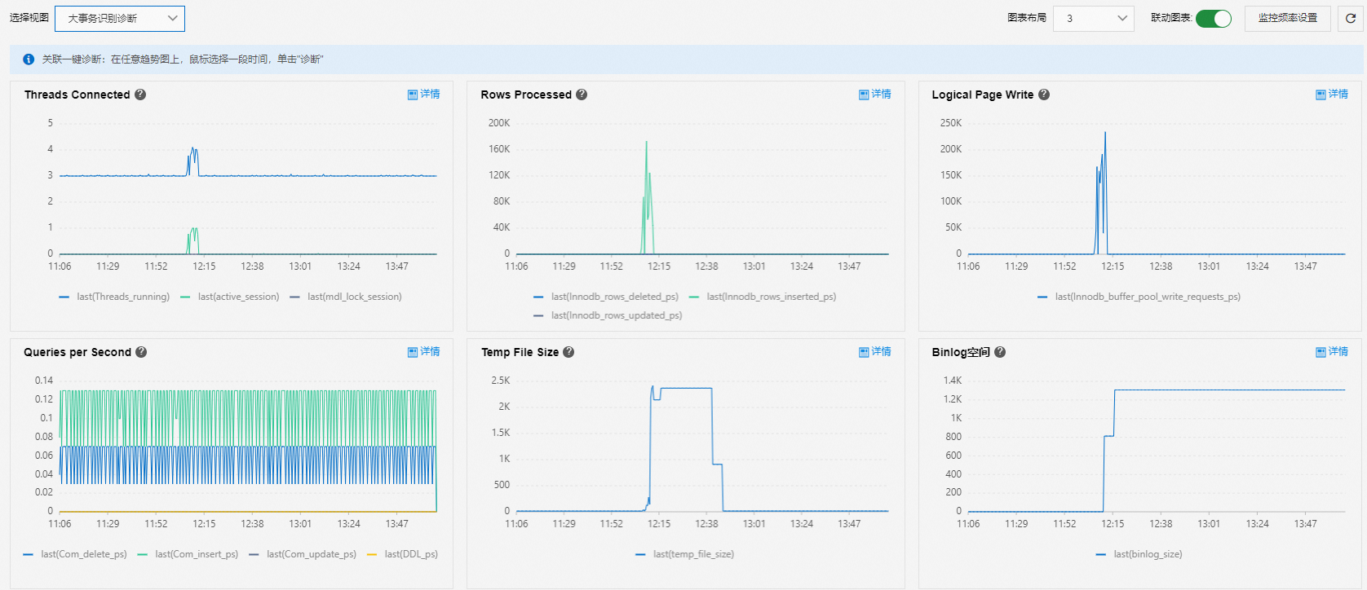Image resolution: width=1367 pixels, height=590 pixels.
Task: Click the blue info icon in the banner
Action: [29, 59]
